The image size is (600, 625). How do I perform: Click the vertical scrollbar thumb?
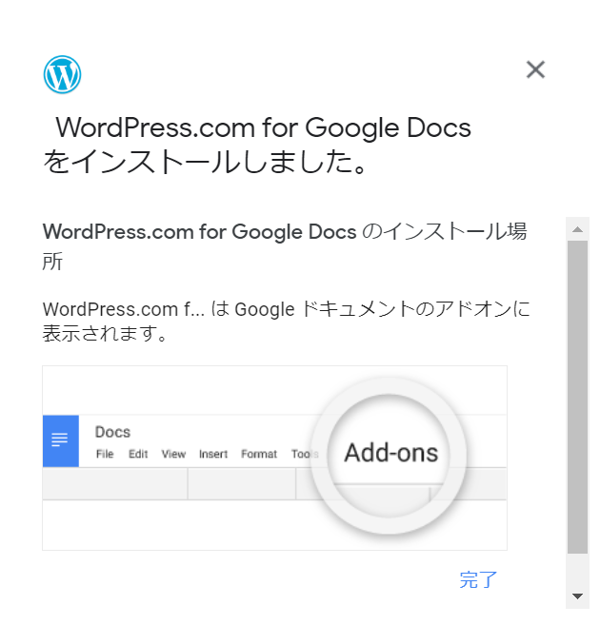pyautogui.click(x=577, y=397)
